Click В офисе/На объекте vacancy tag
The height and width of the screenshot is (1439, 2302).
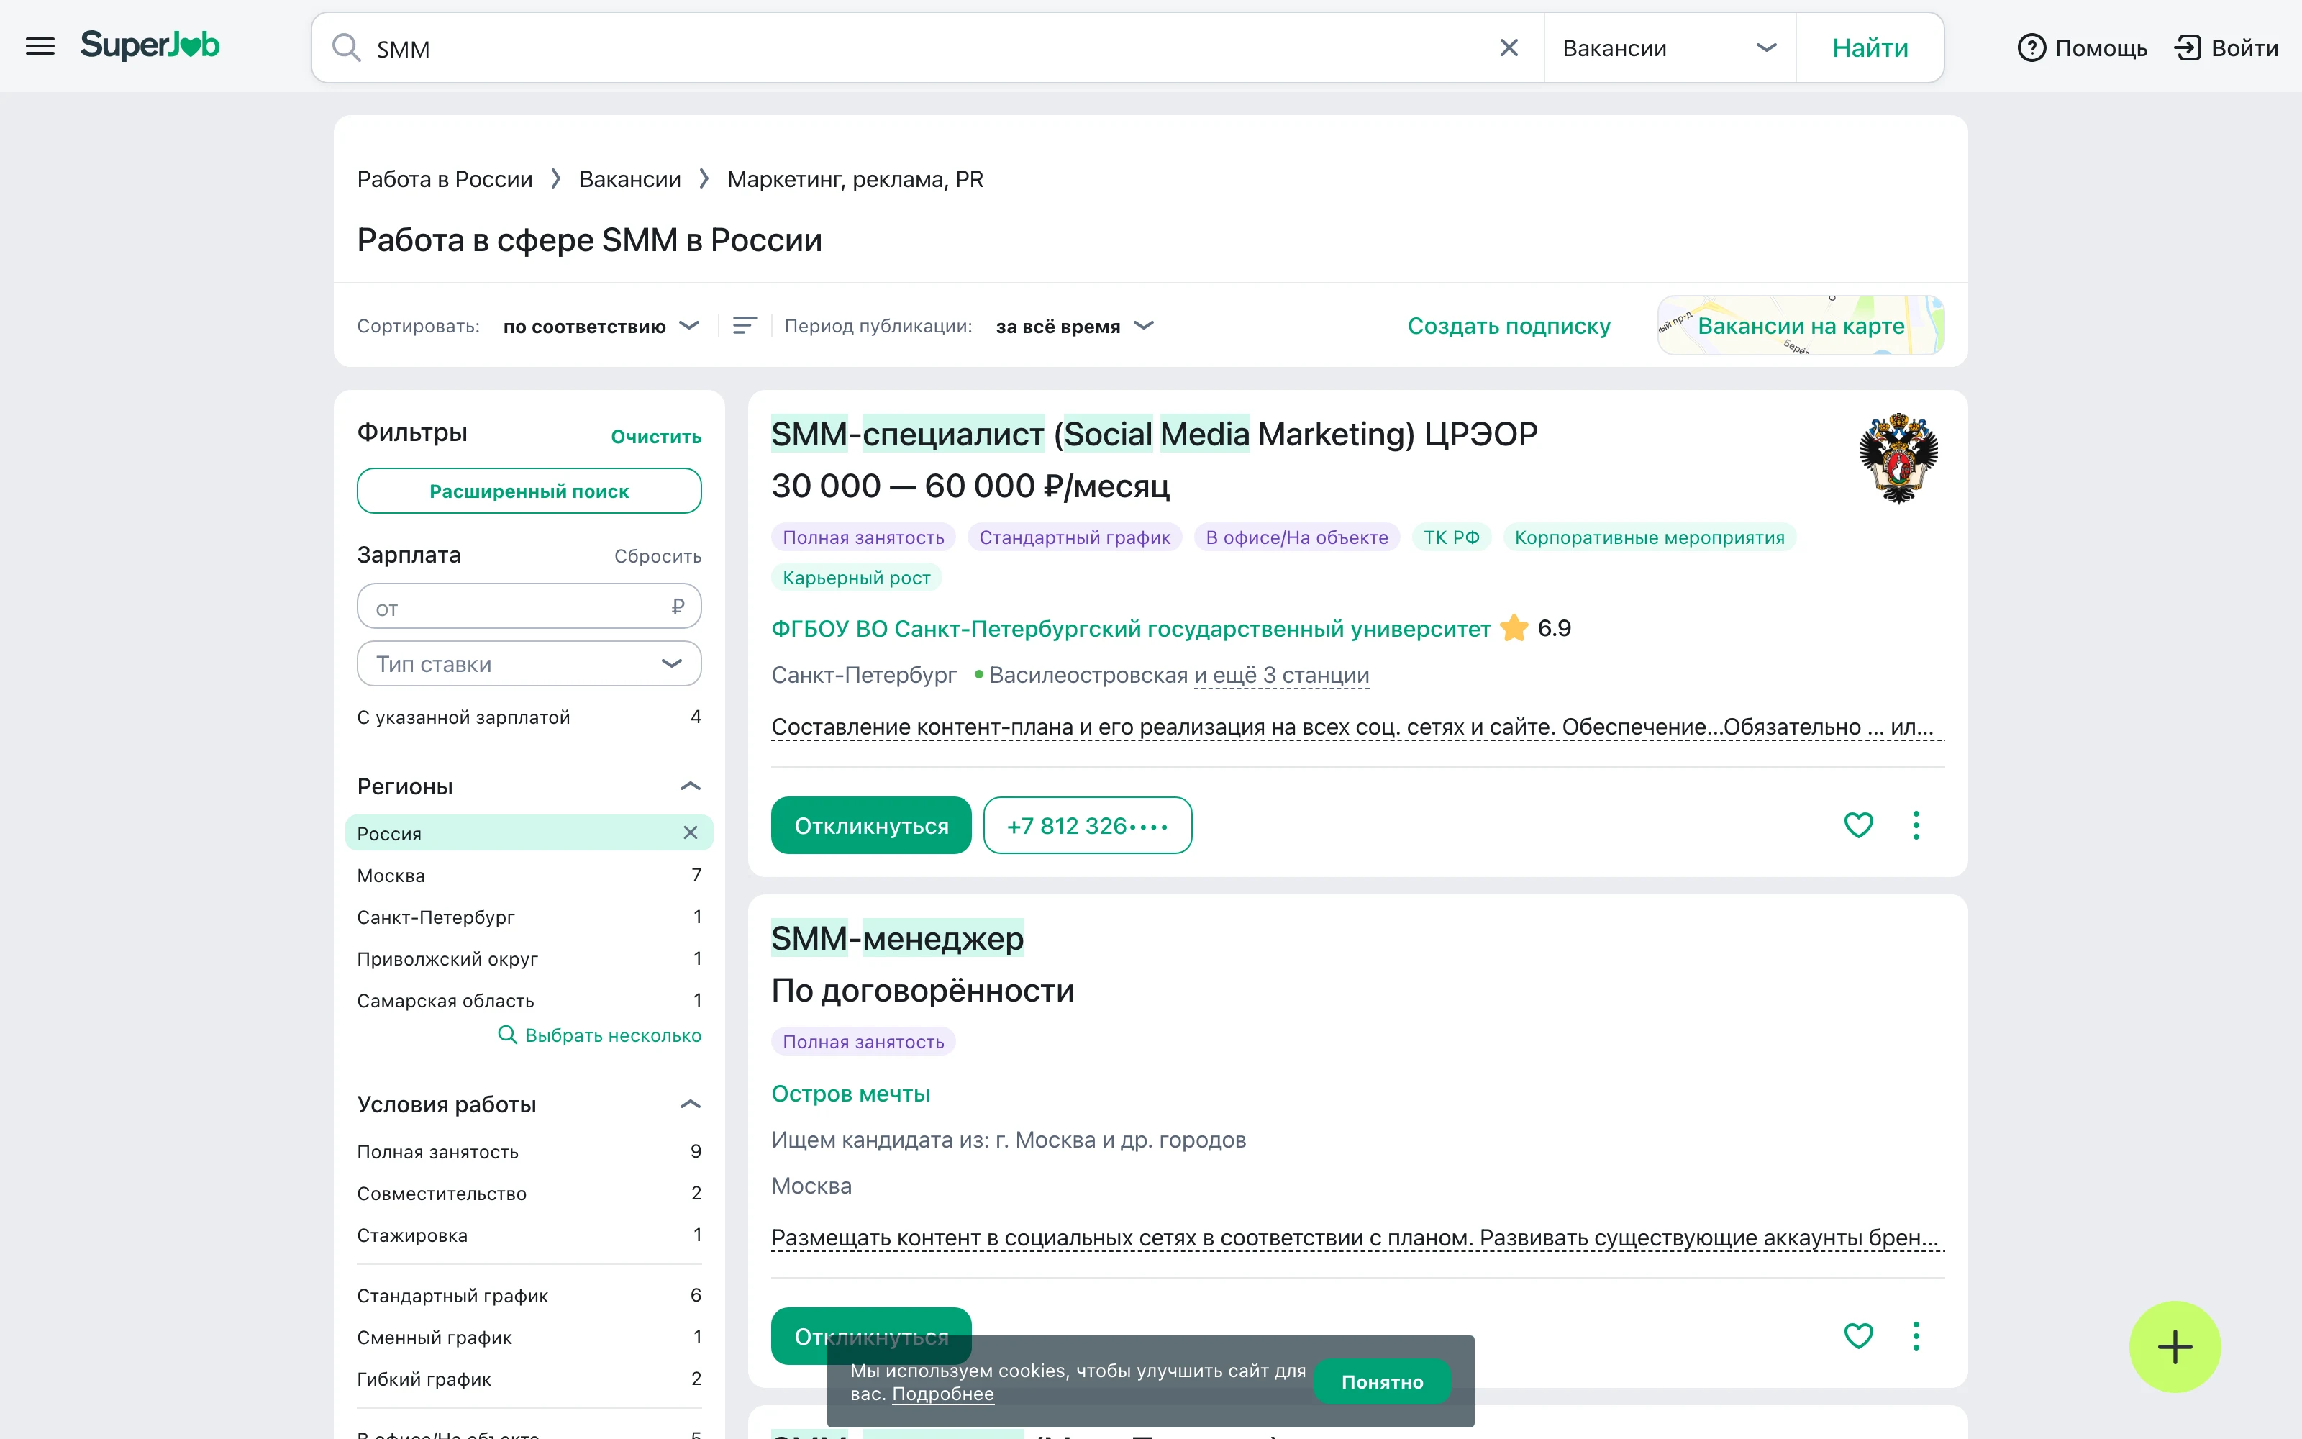coord(1296,537)
